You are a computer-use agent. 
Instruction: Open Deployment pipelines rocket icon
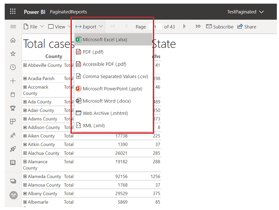pyautogui.click(x=13, y=149)
